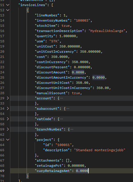Click the true value of manualDiscount
The height and width of the screenshot is (182, 133).
coord(76,93)
